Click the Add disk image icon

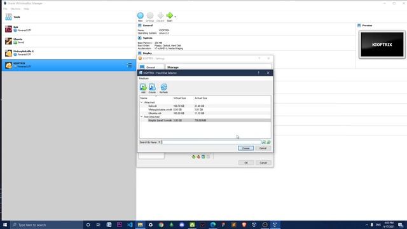(x=143, y=88)
